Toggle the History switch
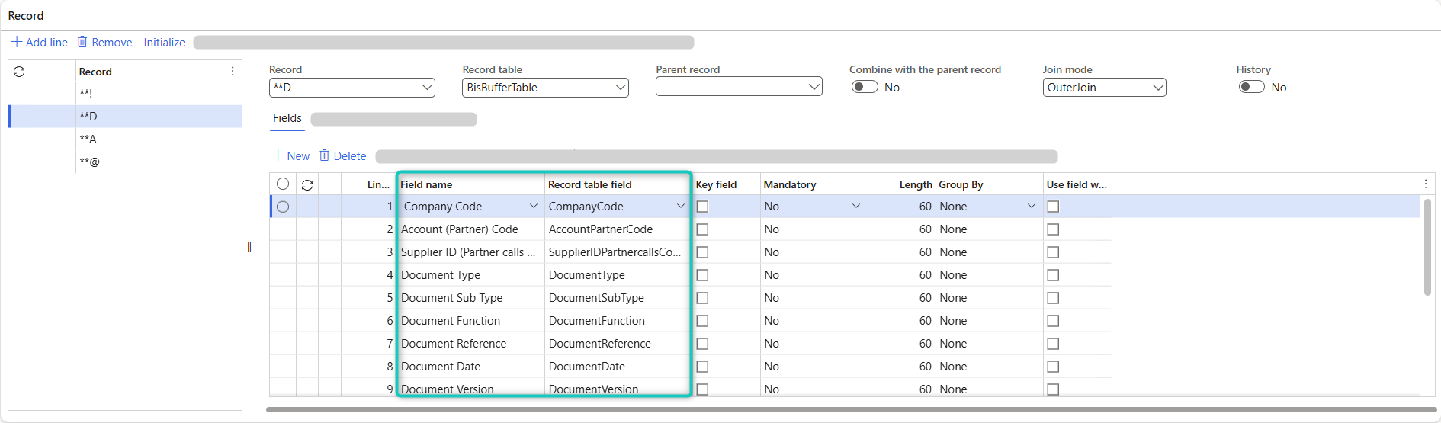The height and width of the screenshot is (423, 1441). (1251, 87)
